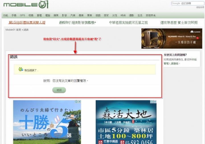The height and width of the screenshot is (144, 205).
Task: Open the 十勝 travel advertisement image
Action: [x=47, y=122]
